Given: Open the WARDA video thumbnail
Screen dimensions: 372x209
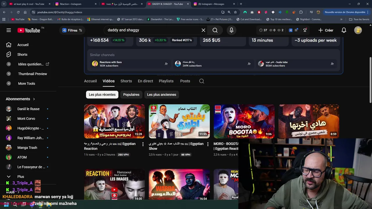Looking at the screenshot, I should [x=179, y=185].
